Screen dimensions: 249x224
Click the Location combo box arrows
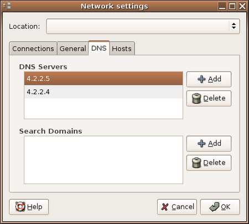tap(234, 26)
